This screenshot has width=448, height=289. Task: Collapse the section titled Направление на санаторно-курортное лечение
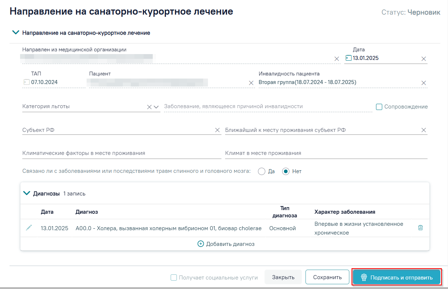point(16,33)
